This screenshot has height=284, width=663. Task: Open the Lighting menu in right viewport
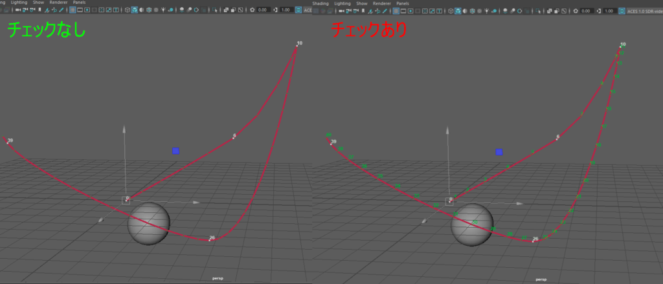pos(343,3)
